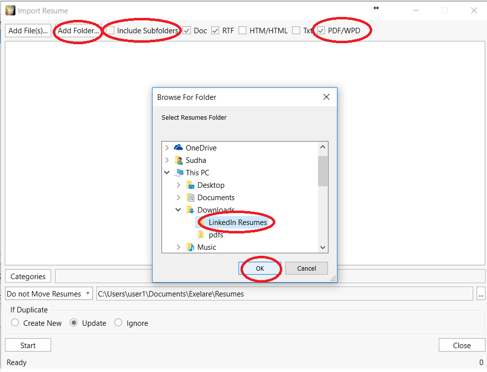The height and width of the screenshot is (372, 487).
Task: Click the Desktop folder icon
Action: 190,185
